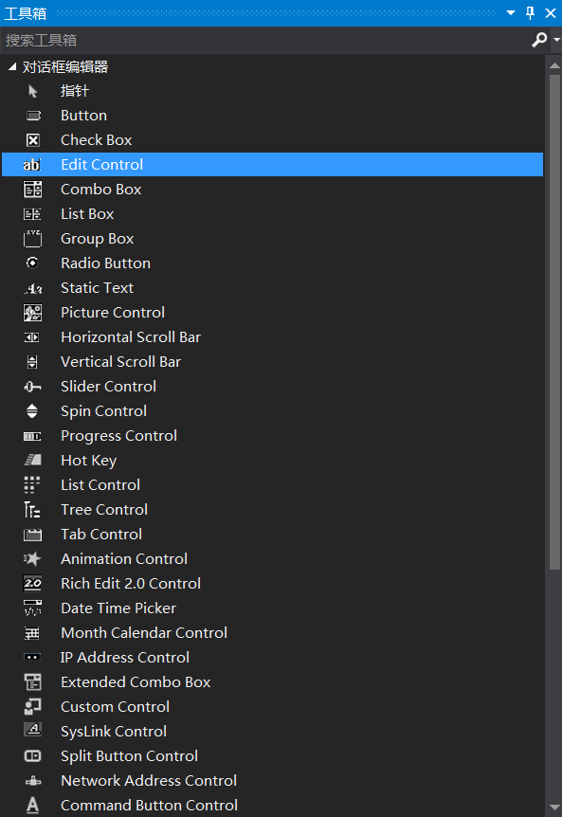This screenshot has height=817, width=562.
Task: Select the List Control icon
Action: (32, 485)
